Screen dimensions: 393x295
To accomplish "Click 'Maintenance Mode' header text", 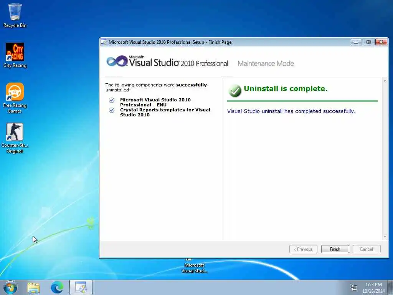I will [266, 63].
